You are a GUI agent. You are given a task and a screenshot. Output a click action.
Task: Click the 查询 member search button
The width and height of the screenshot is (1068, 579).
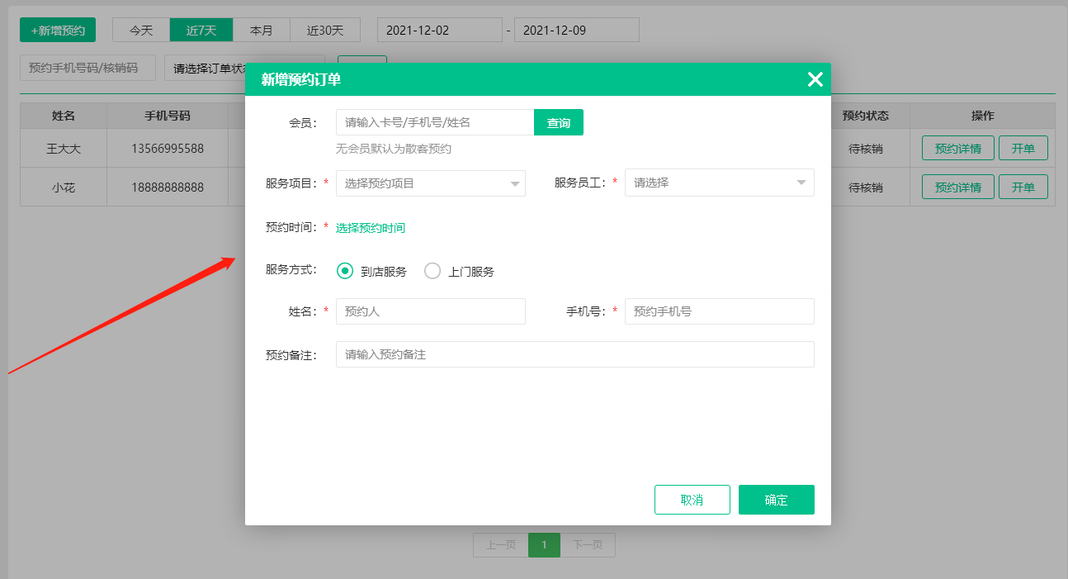pos(559,122)
